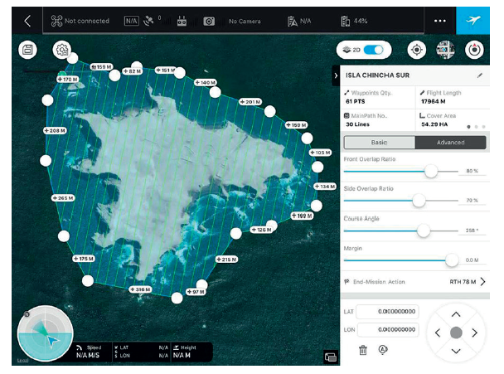The image size is (504, 374).
Task: Start flight with the blue airplane button
Action: click(473, 20)
